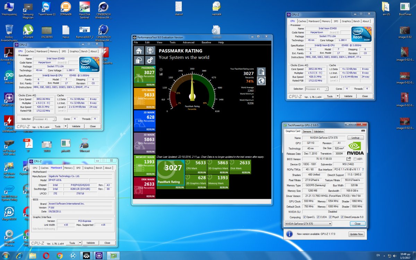Open Kodi from the taskbar
This screenshot has width=416, height=260.
(72, 255)
